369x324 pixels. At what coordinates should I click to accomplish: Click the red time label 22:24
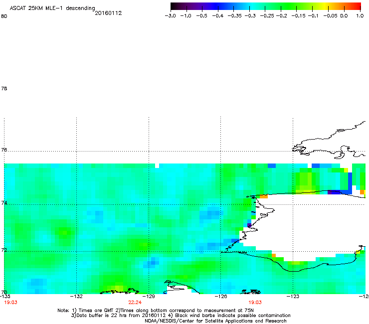click(135, 303)
